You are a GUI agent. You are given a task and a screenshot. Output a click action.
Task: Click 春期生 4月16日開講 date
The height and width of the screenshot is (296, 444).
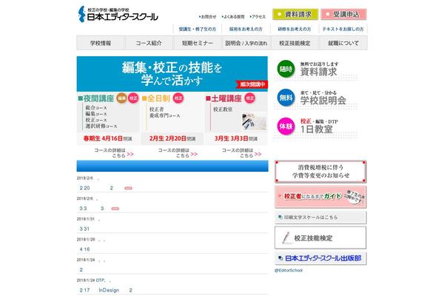click(107, 138)
